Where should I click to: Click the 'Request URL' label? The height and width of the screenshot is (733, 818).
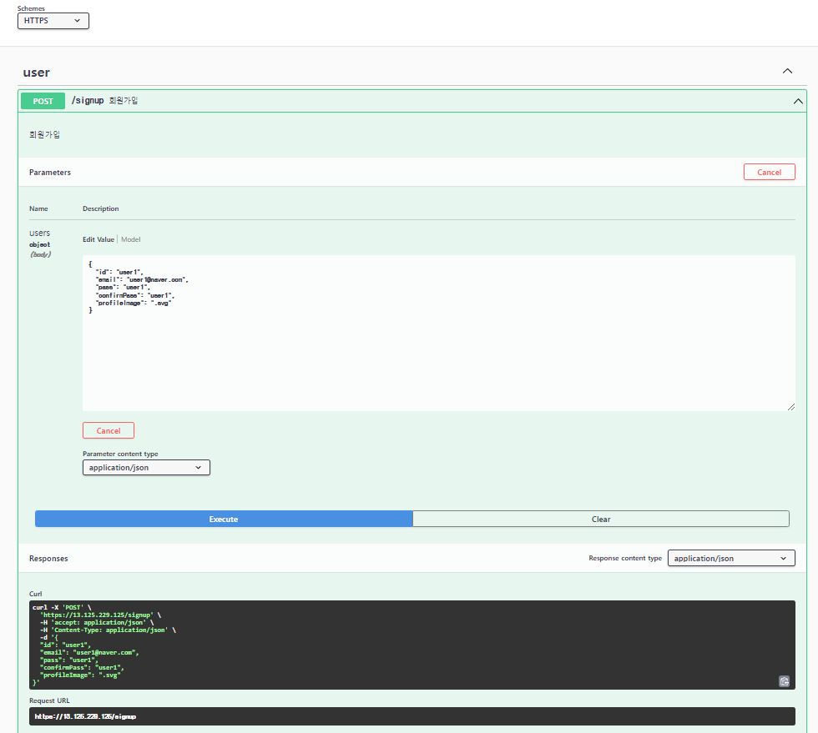click(49, 700)
